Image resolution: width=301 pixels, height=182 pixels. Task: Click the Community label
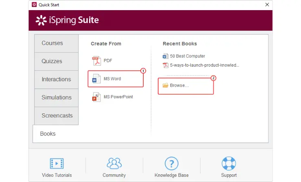click(114, 175)
